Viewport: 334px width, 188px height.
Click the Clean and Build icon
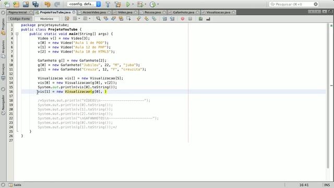point(117,4)
